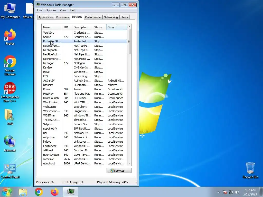Select the AxInstSV service row
The image size is (263, 197).
(x=84, y=80)
